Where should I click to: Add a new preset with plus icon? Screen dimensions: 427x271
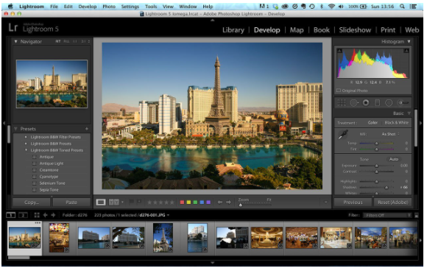[87, 129]
